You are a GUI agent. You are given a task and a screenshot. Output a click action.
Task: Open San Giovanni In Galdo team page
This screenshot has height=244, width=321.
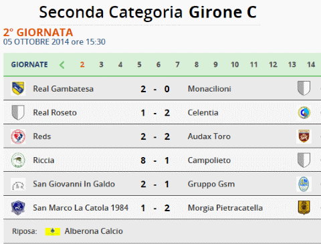(74, 184)
